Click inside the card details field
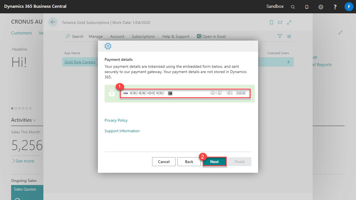The image size is (356, 200). coord(185,93)
